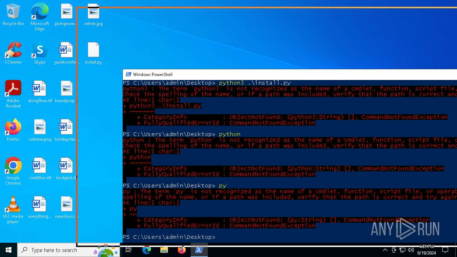The height and width of the screenshot is (257, 457).
Task: Click the taskbar search box
Action: (x=69, y=250)
